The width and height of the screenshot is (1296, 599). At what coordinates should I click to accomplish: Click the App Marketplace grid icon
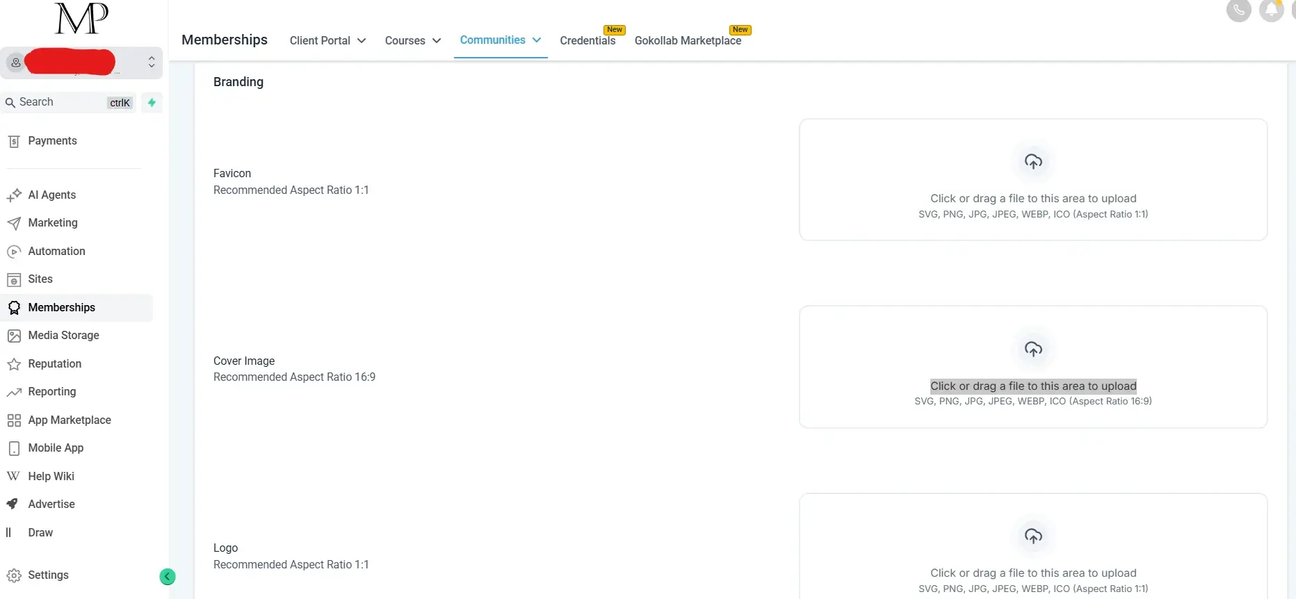coord(14,420)
